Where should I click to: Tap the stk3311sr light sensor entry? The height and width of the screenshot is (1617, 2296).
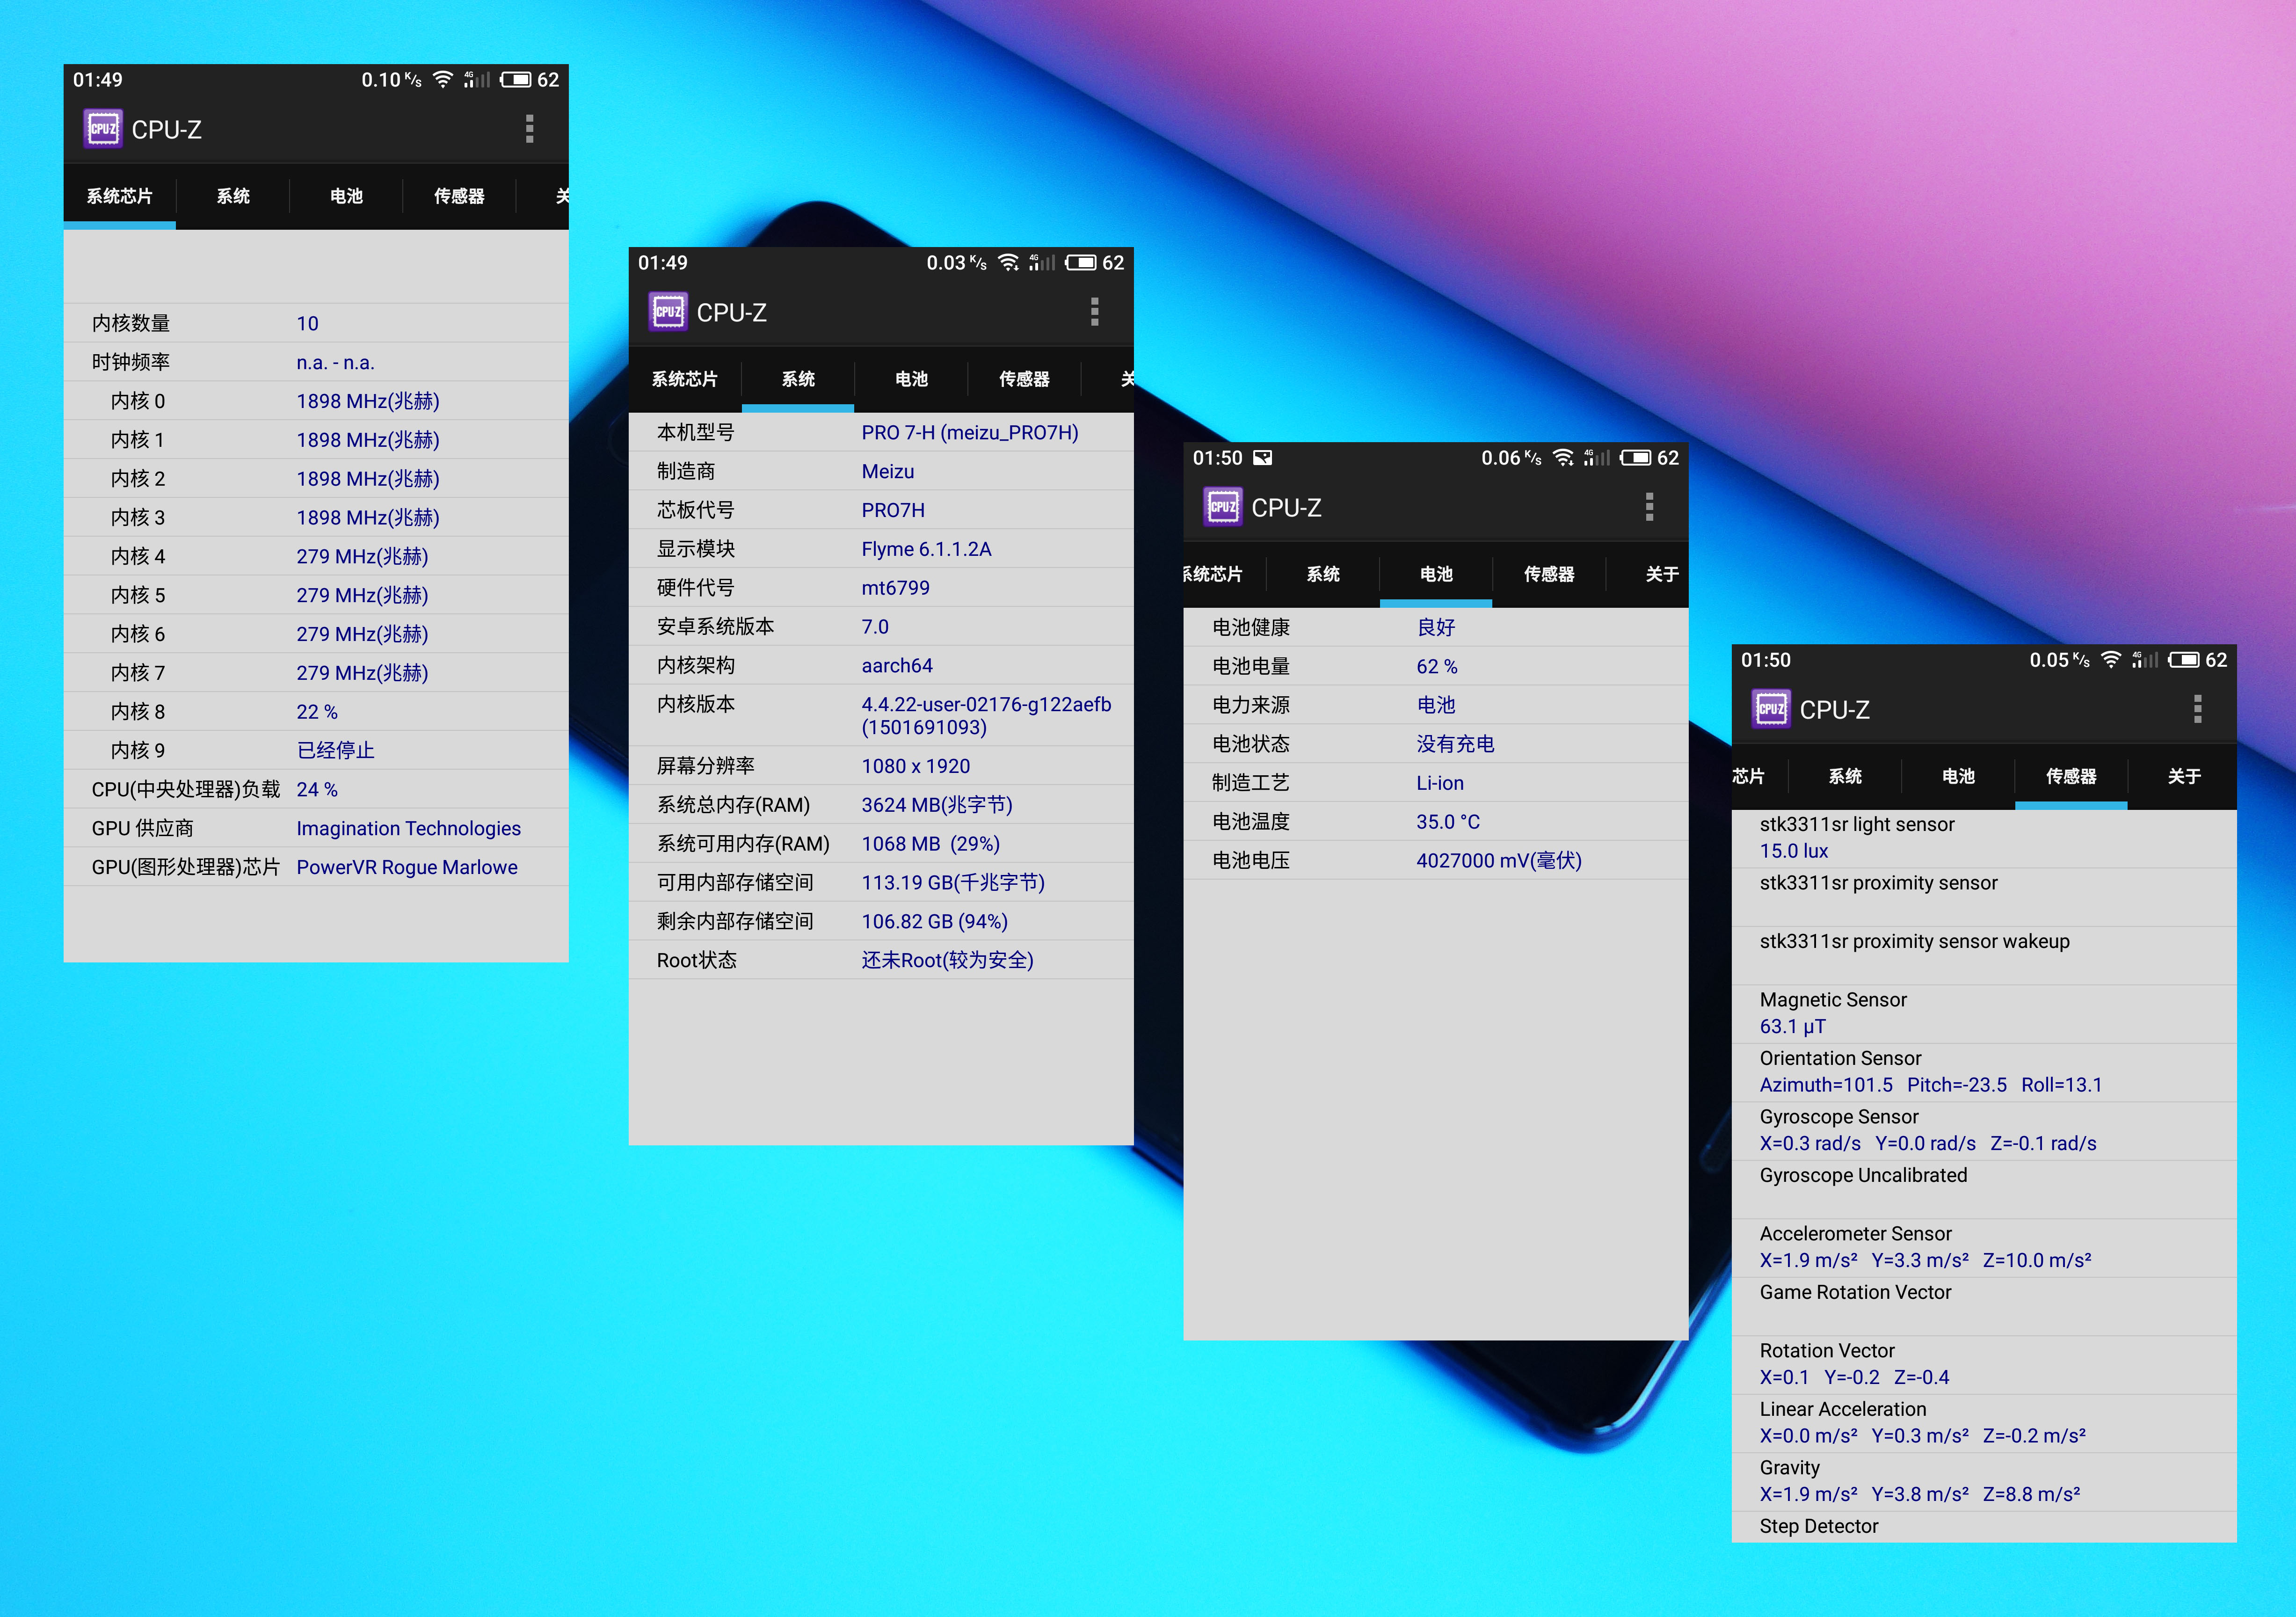[1984, 838]
